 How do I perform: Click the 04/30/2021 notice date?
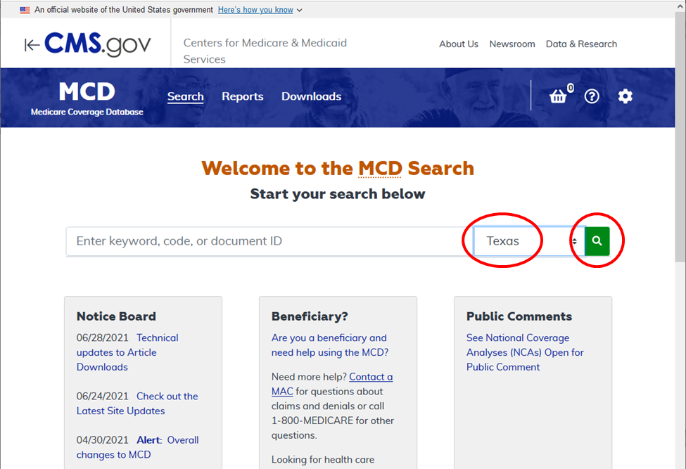pyautogui.click(x=103, y=439)
